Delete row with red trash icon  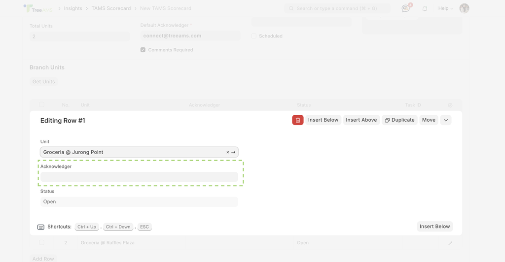point(297,120)
